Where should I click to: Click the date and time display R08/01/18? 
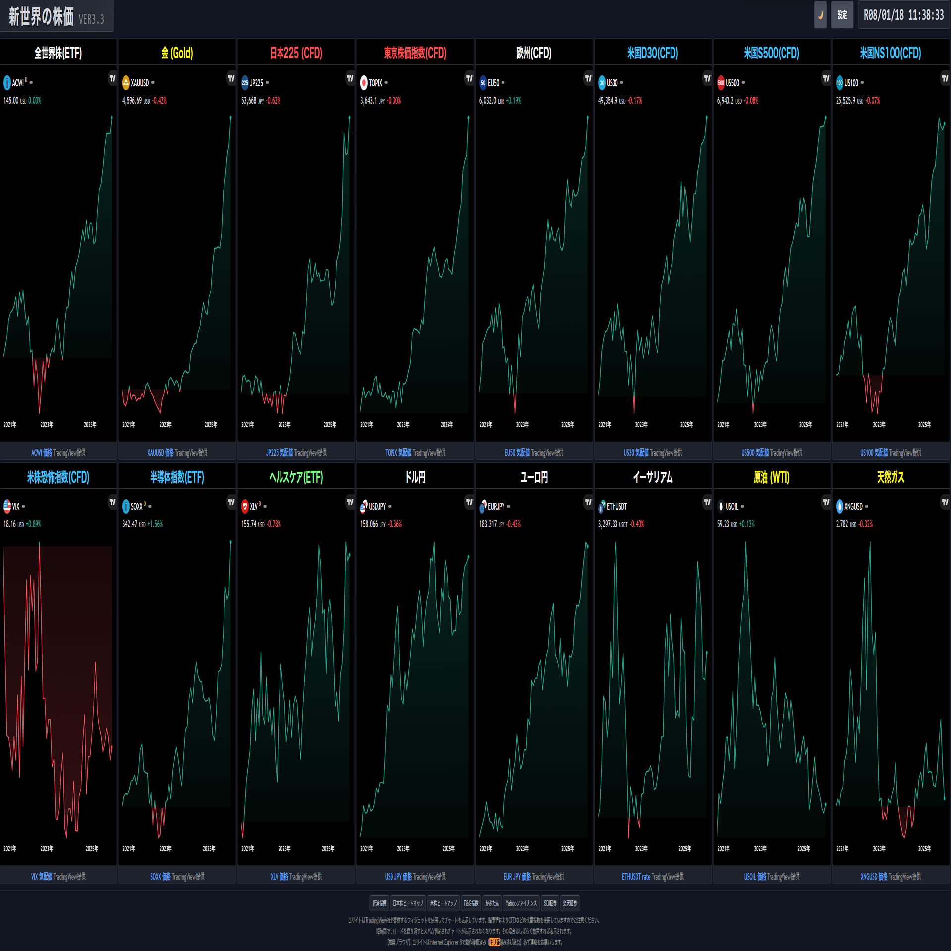point(903,15)
